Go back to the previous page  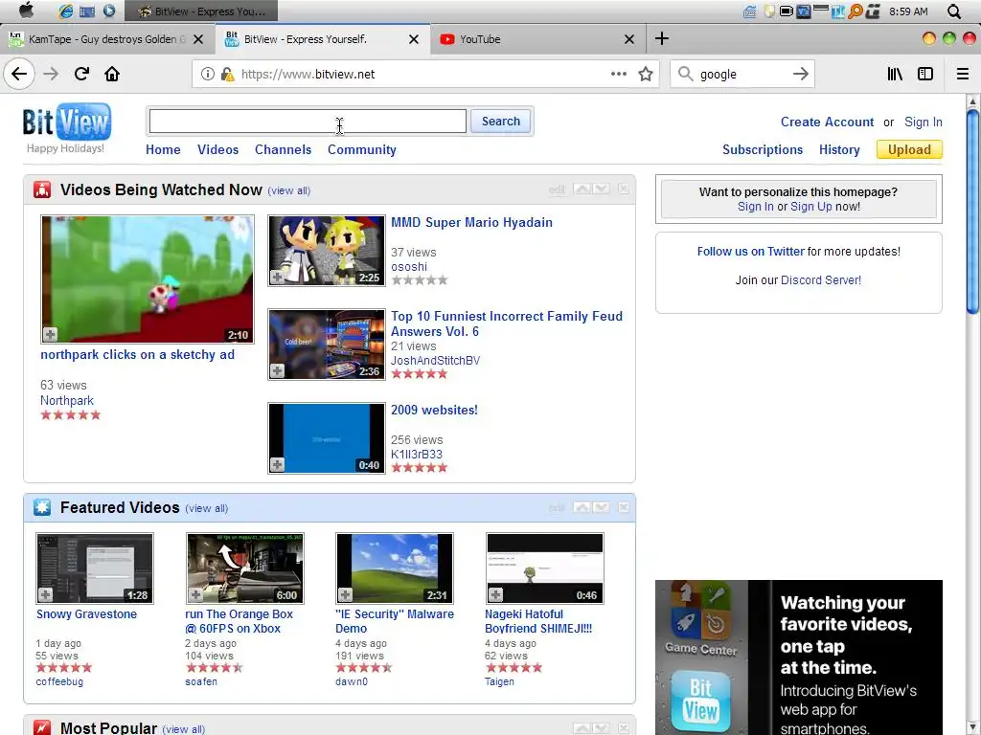[x=19, y=75]
